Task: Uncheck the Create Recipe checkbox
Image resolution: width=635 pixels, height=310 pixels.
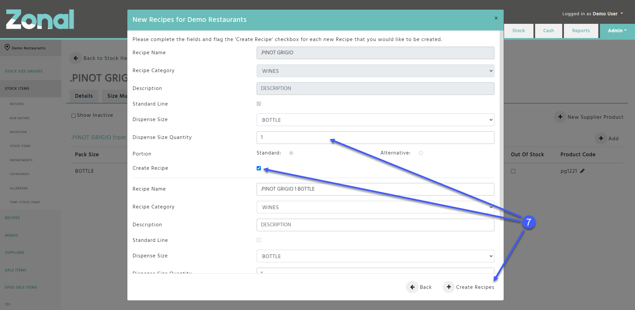Action: click(259, 168)
